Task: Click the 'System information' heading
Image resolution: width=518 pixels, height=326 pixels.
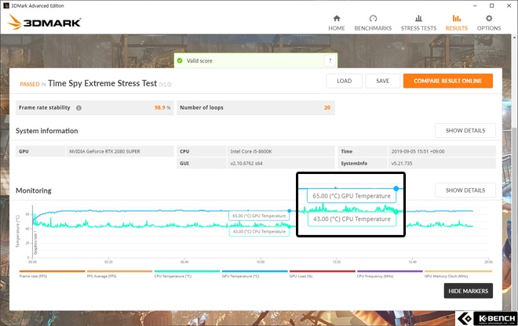Action: pyautogui.click(x=46, y=131)
